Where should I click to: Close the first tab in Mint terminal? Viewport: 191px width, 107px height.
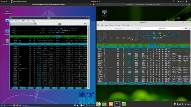138,28
